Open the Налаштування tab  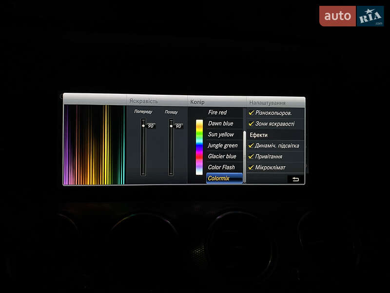click(x=267, y=103)
